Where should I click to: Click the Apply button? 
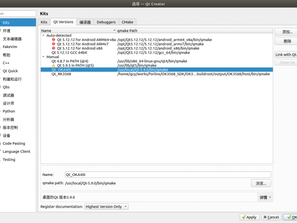pyautogui.click(x=249, y=217)
